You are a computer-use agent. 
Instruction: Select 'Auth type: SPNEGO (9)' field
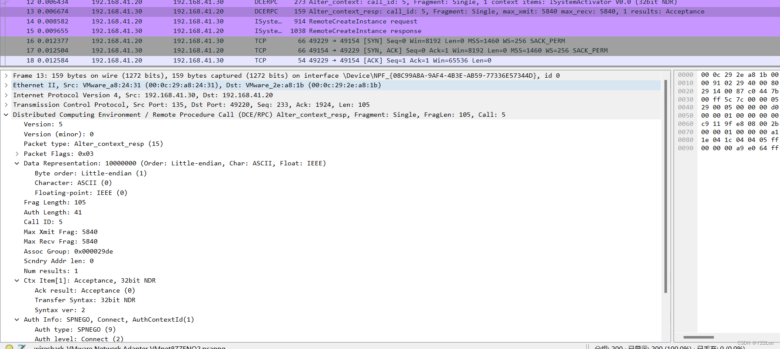pyautogui.click(x=75, y=329)
